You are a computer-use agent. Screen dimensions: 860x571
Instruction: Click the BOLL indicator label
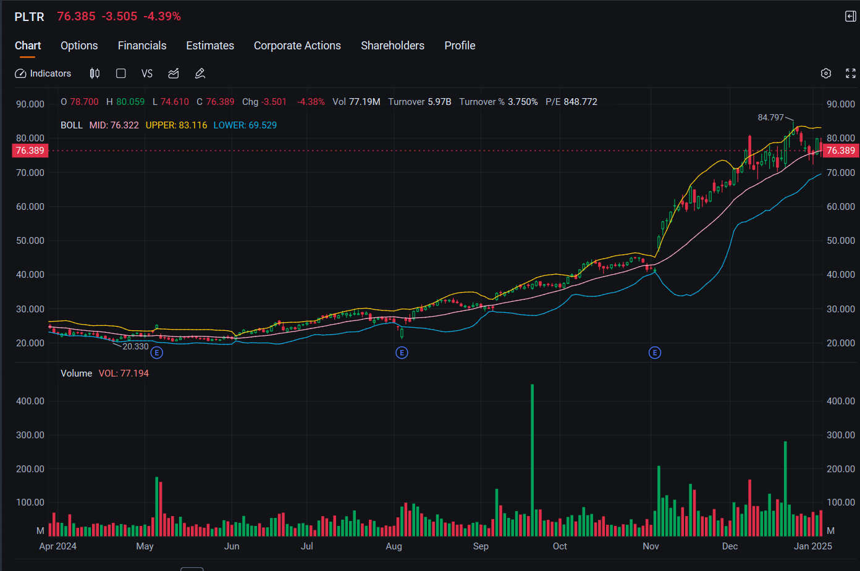[72, 125]
